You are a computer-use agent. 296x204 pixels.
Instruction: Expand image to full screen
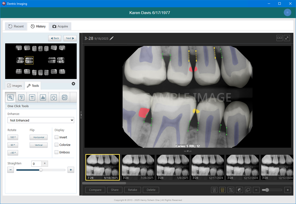[287, 38]
